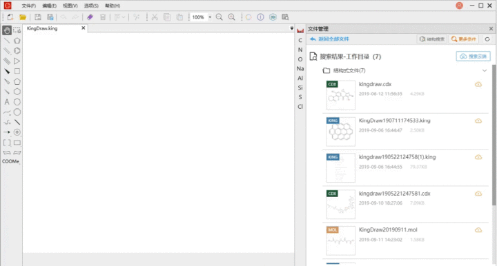Click the 更多条件 button
This screenshot has width=497, height=266.
click(x=464, y=39)
